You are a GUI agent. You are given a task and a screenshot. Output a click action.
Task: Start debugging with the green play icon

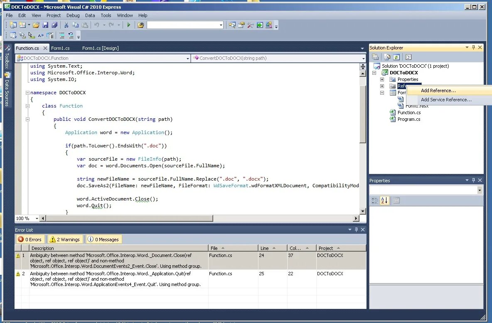pos(129,25)
